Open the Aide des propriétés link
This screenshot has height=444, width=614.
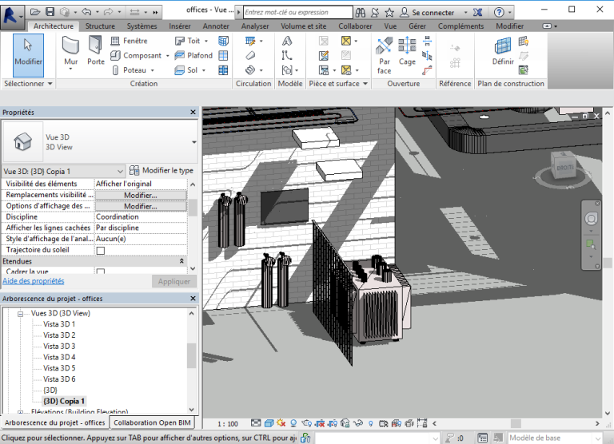[34, 281]
